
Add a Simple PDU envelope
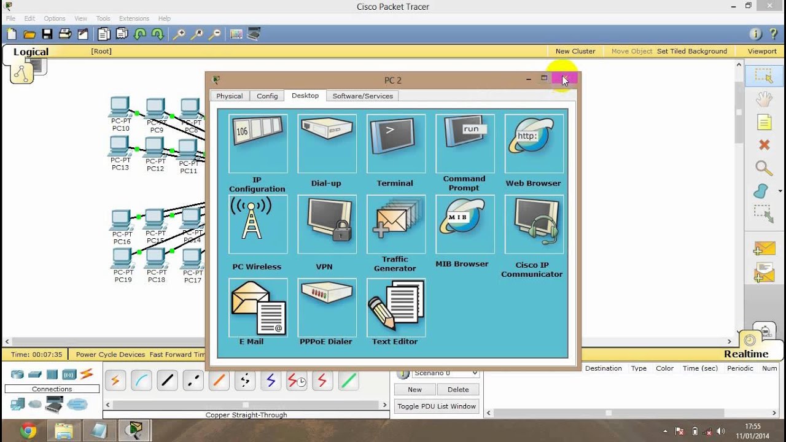765,249
